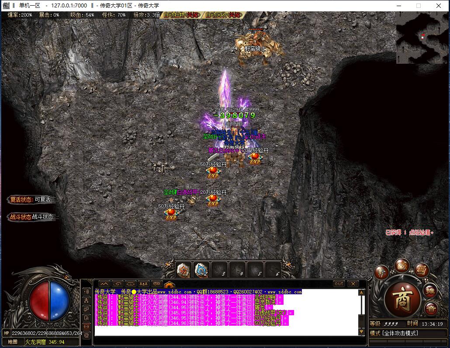Toggle the guild chat channel icon
Viewport: 450px width, 348px height.
tap(87, 309)
